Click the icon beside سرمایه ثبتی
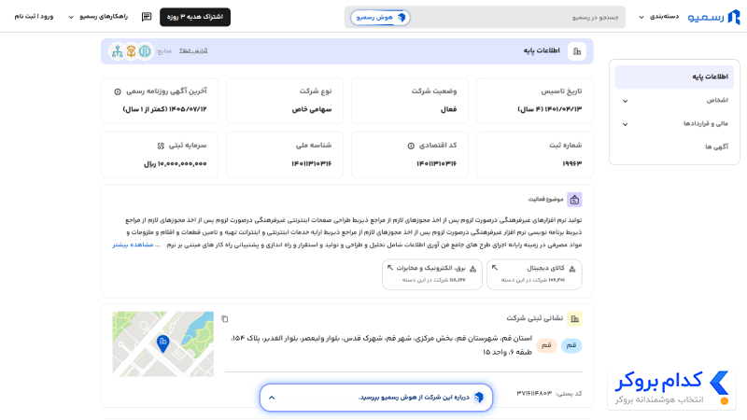The height and width of the screenshot is (420, 747). [161, 146]
